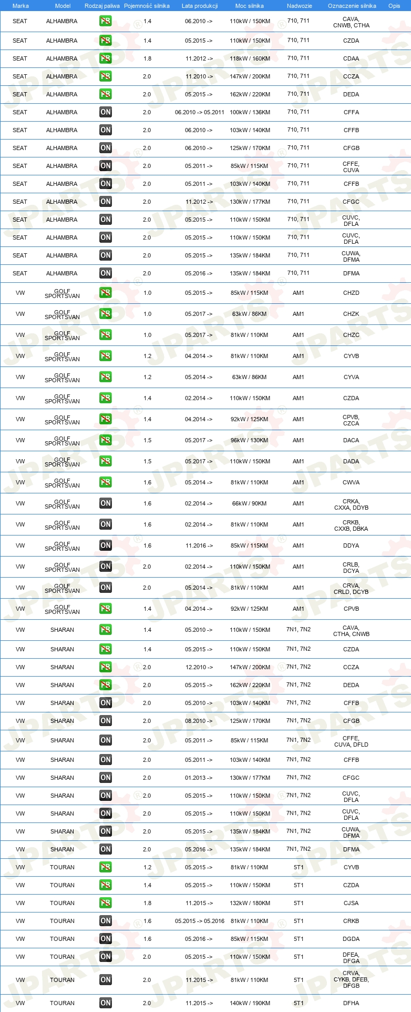Screen dimensions: 411x1012
Task: Select the power value 63kW / 86KM in CHZK row
Action: click(x=250, y=314)
